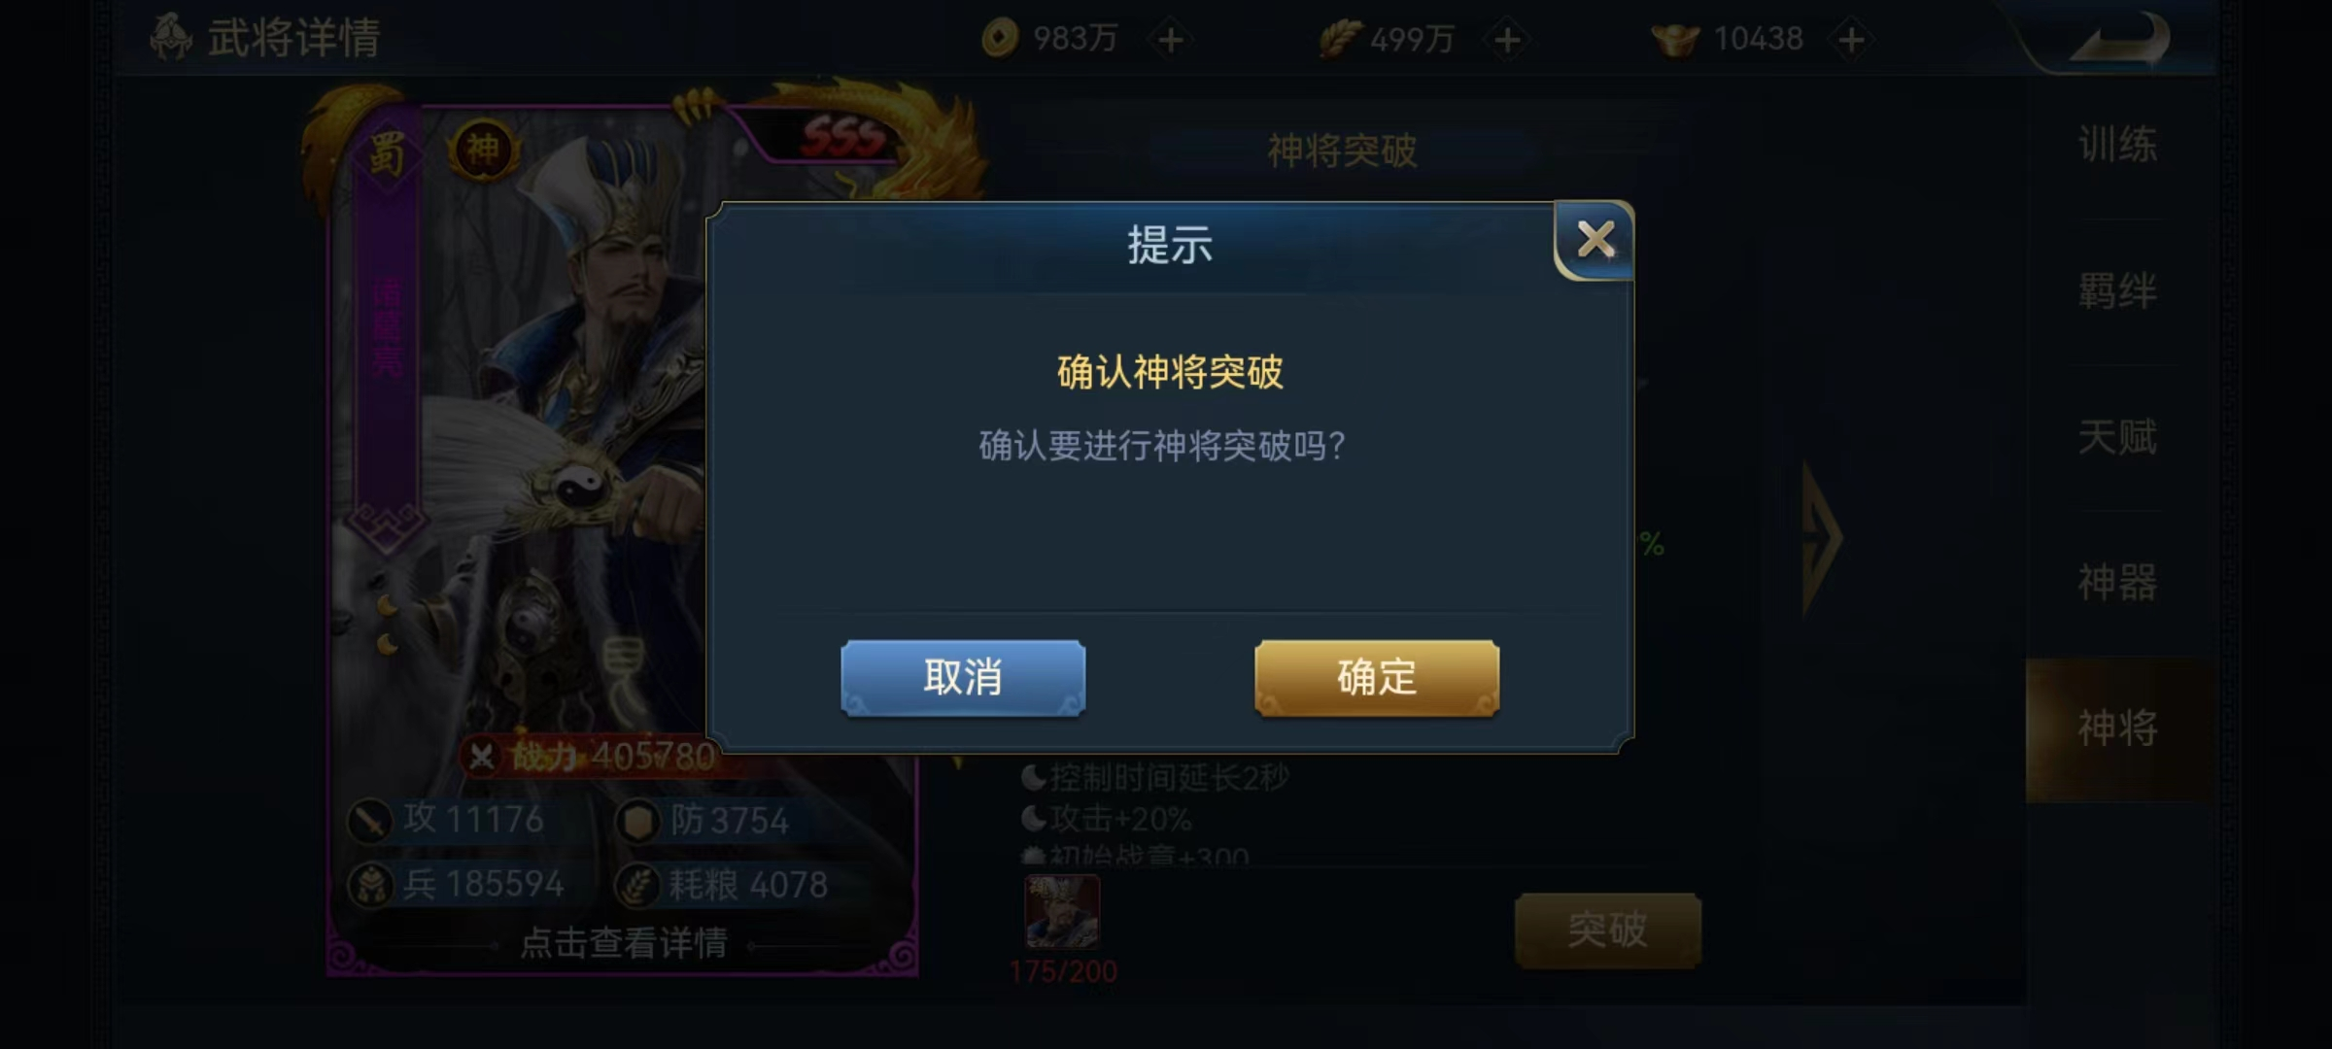
Task: Select the 神将 tab
Action: (x=2118, y=728)
